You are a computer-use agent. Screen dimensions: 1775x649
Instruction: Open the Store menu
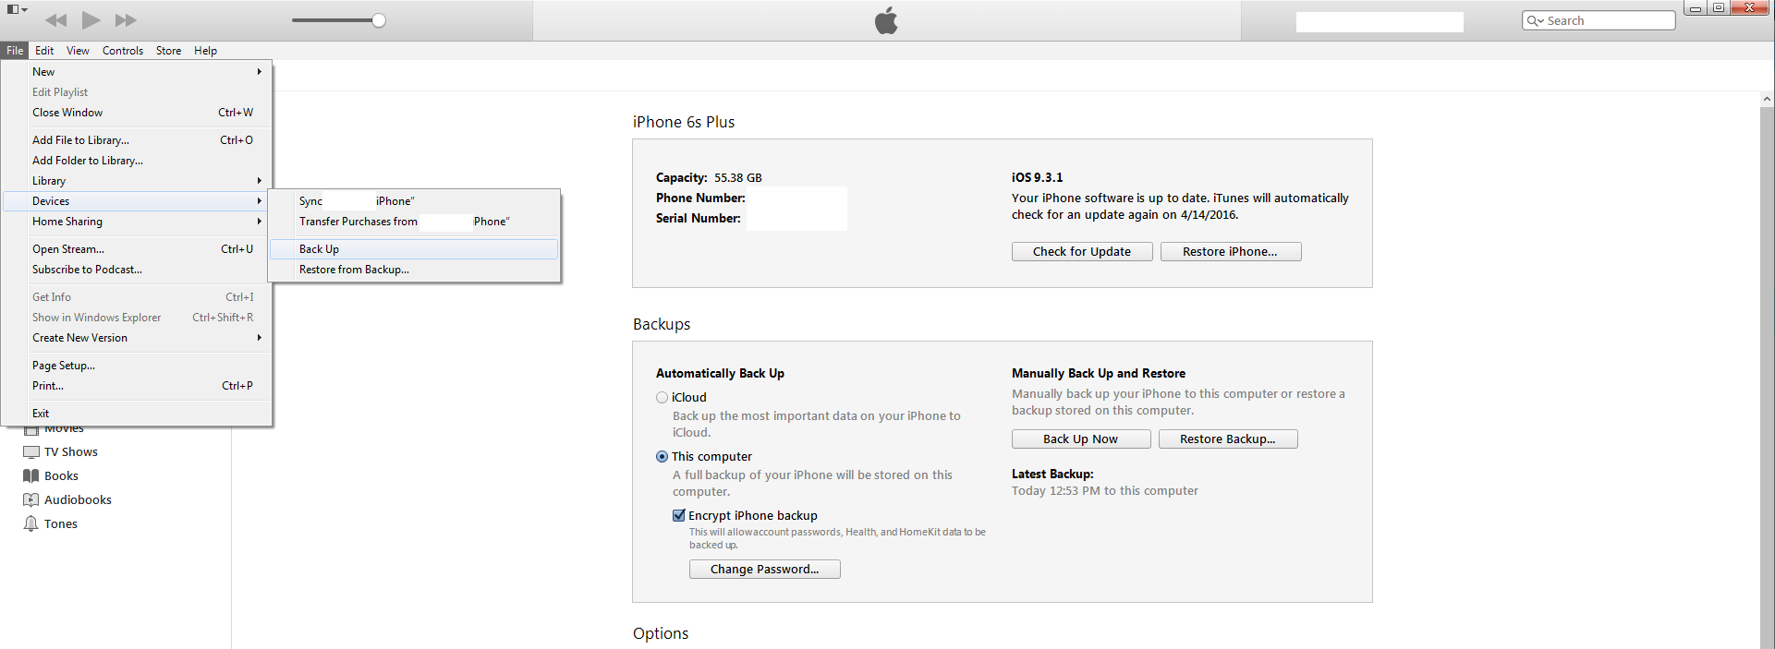click(x=168, y=51)
